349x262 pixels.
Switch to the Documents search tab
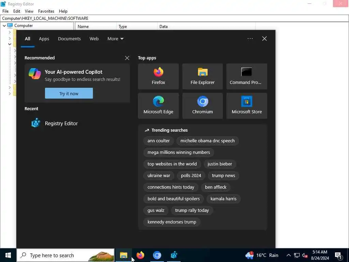(69, 39)
